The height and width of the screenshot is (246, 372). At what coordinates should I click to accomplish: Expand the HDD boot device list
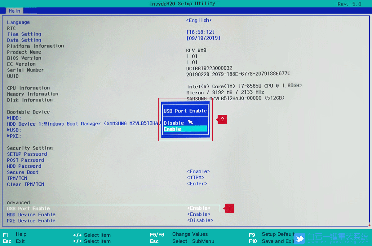pyautogui.click(x=14, y=118)
